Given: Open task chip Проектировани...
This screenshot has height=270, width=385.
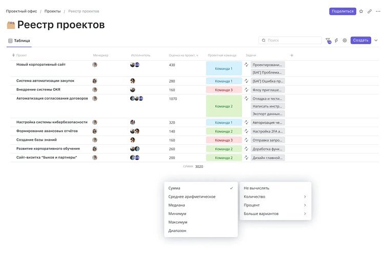Looking at the screenshot, I should [x=268, y=65].
